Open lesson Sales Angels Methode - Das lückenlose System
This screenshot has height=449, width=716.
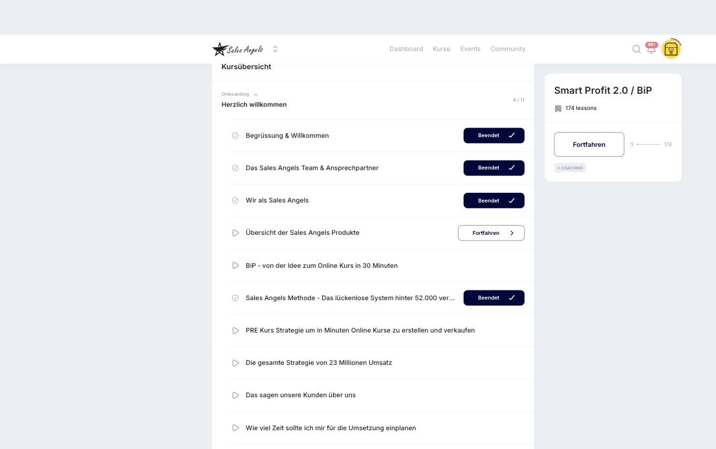[350, 298]
